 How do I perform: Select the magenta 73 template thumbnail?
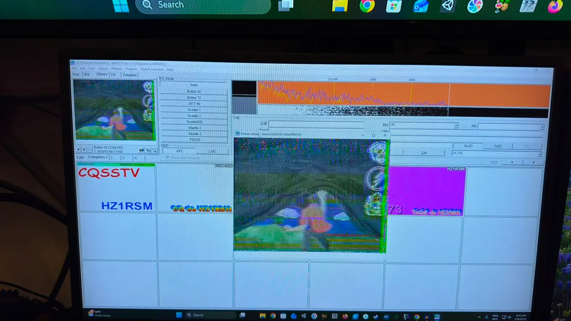pos(426,191)
